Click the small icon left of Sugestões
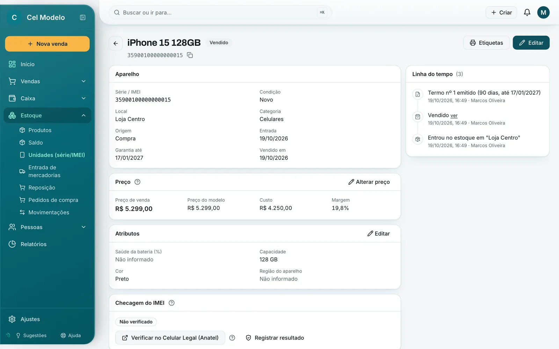559x349 pixels. pyautogui.click(x=8, y=335)
